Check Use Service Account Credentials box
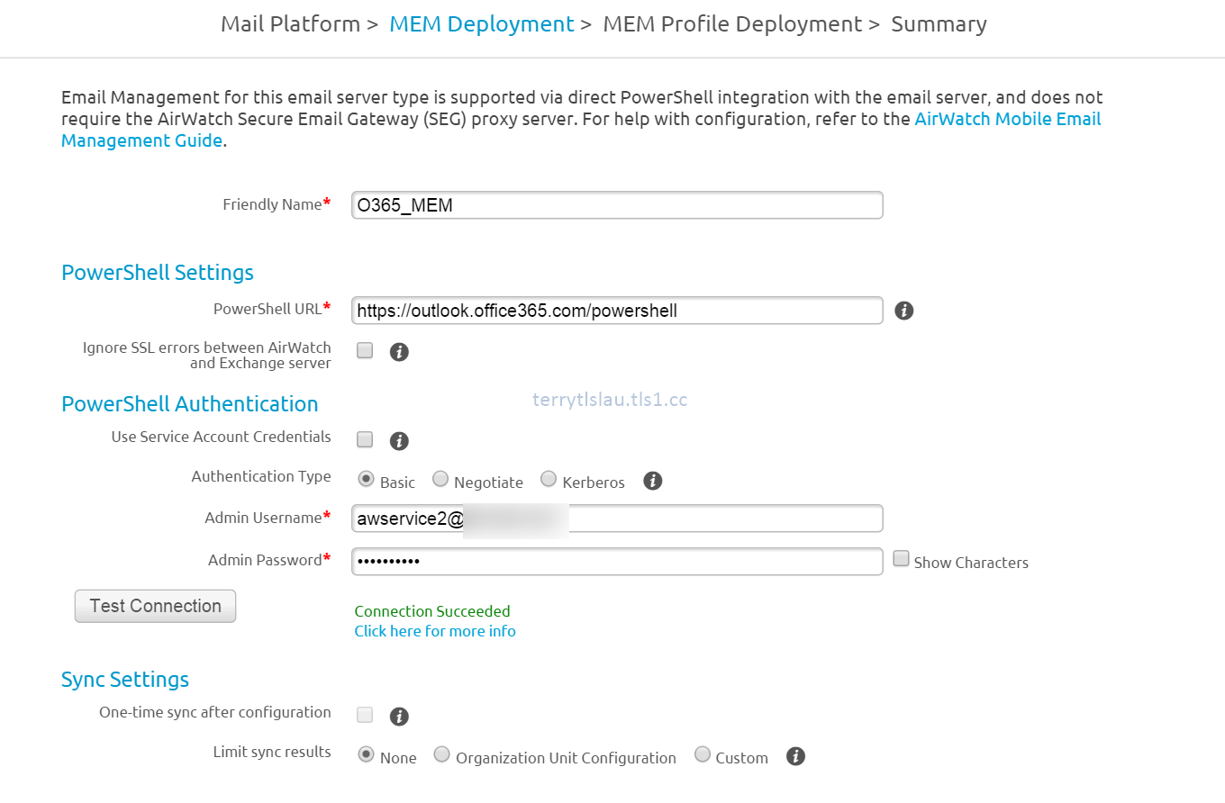The image size is (1225, 803). [365, 439]
